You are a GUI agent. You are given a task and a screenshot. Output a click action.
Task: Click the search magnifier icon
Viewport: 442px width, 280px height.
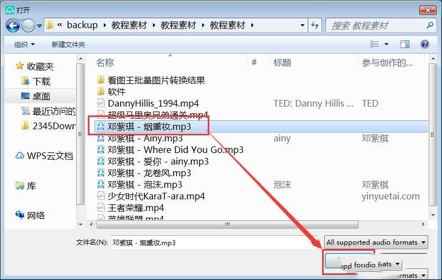(430, 25)
